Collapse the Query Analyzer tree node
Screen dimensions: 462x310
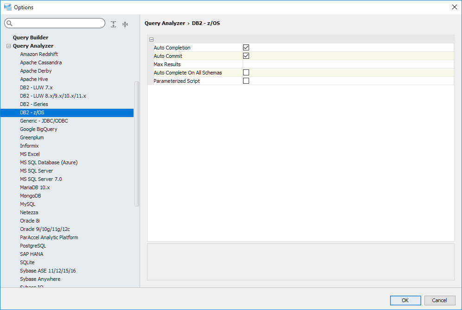(x=8, y=46)
